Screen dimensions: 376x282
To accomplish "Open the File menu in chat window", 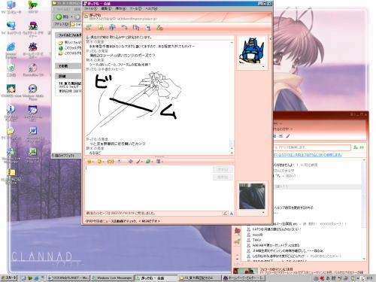I will (90, 8).
